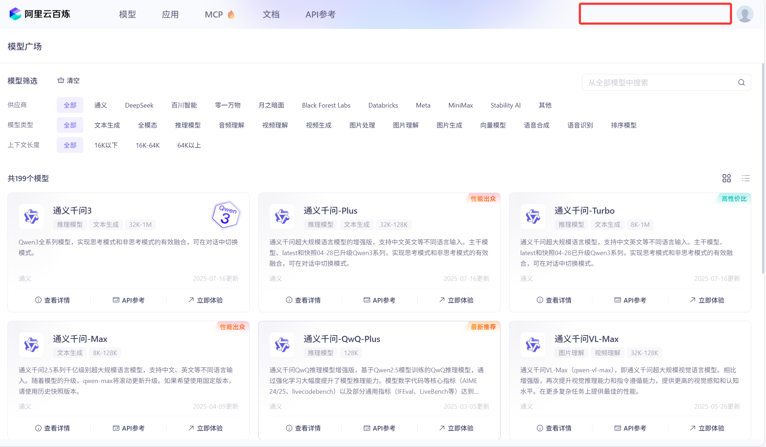The width and height of the screenshot is (766, 447).
Task: Filter model type 视频生成
Action: coord(319,125)
